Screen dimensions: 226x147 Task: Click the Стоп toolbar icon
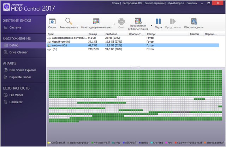pos(121,22)
